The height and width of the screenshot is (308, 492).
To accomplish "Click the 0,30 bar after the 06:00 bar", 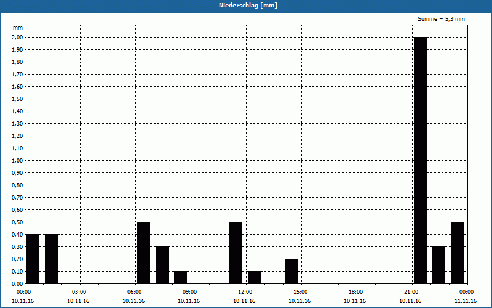I will pyautogui.click(x=162, y=265).
